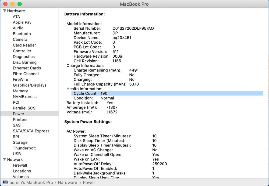The width and height of the screenshot is (269, 186).
Task: Select Apple Pay in the sidebar
Action: tap(22, 22)
